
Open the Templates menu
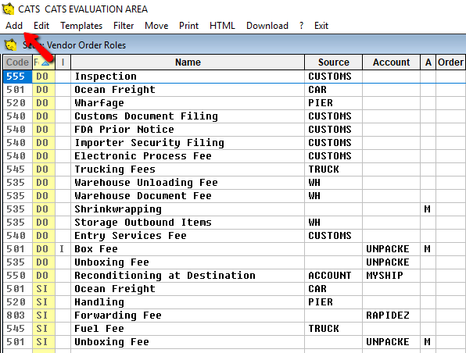pyautogui.click(x=81, y=26)
